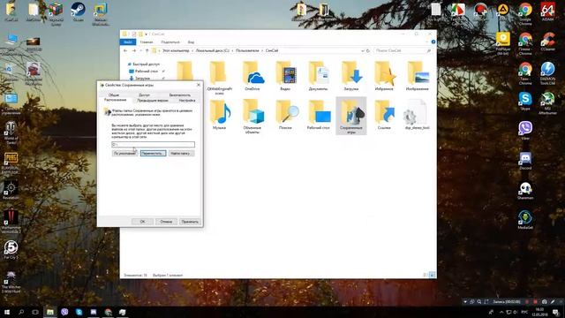The image size is (565, 318).
Task: Switch to Настройка tab in properties
Action: [x=187, y=100]
